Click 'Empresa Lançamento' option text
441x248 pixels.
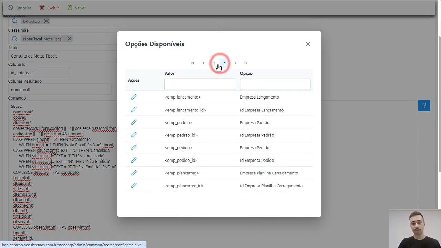point(259,97)
